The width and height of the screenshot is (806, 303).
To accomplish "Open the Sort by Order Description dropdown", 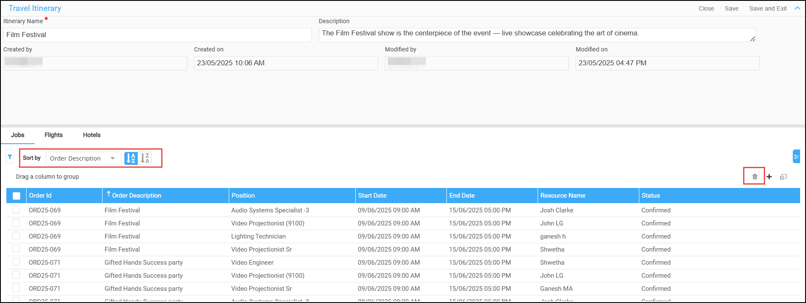I will (x=83, y=158).
